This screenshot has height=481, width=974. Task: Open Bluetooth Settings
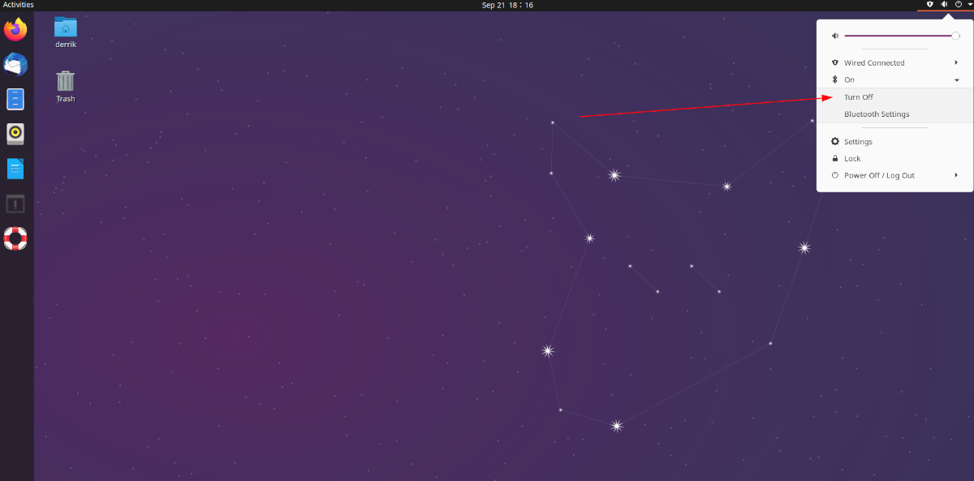(x=877, y=114)
